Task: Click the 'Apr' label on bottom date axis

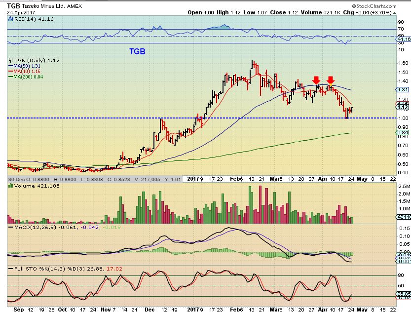Action: [x=323, y=310]
